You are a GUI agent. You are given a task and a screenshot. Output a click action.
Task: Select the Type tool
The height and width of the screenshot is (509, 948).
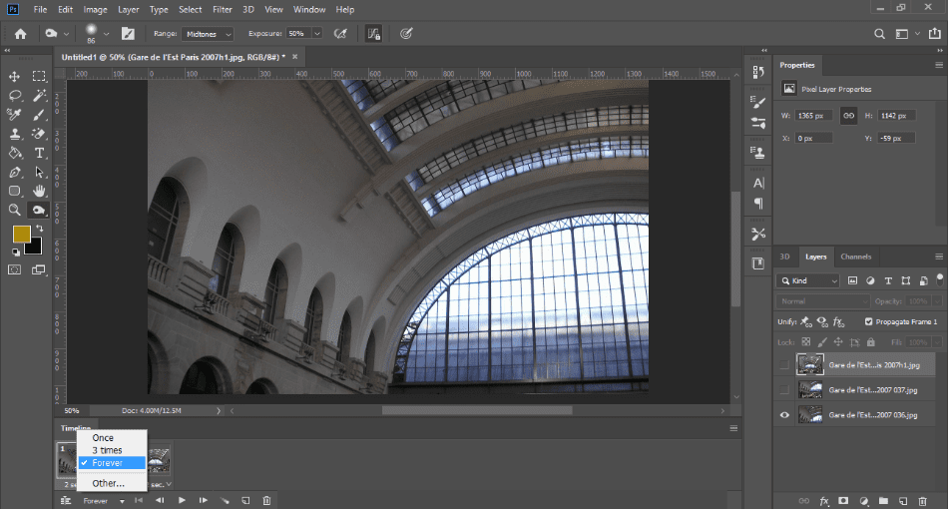[x=40, y=153]
